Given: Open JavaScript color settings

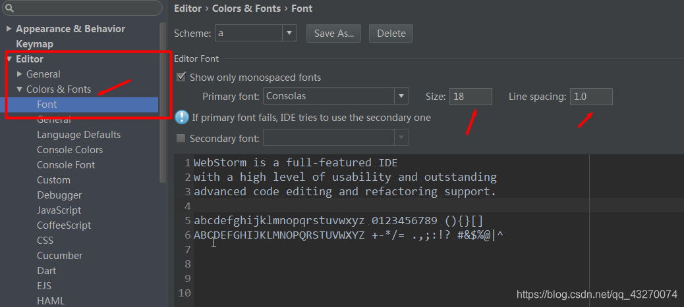Looking at the screenshot, I should (x=59, y=210).
